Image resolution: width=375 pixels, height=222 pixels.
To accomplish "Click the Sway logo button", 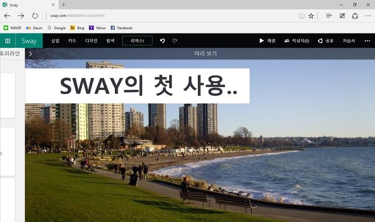I will pos(29,41).
